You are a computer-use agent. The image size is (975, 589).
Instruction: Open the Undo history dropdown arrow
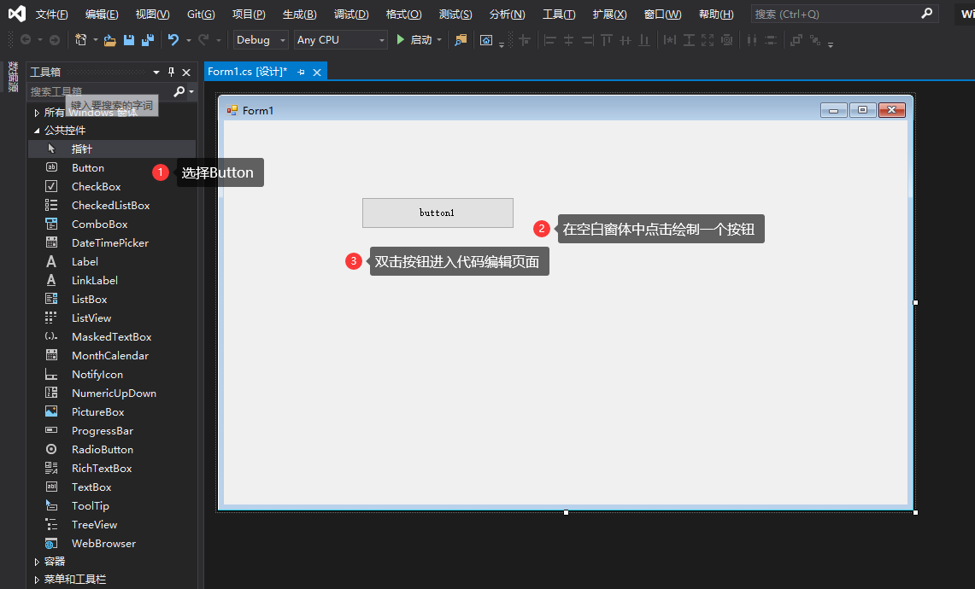coord(188,40)
